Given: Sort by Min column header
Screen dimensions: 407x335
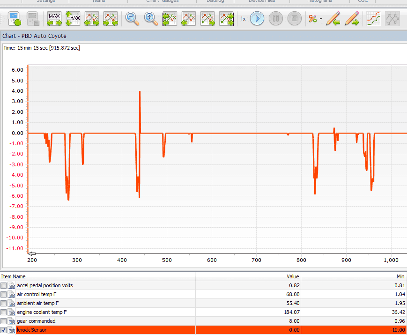Looking at the screenshot, I should click(354, 276).
